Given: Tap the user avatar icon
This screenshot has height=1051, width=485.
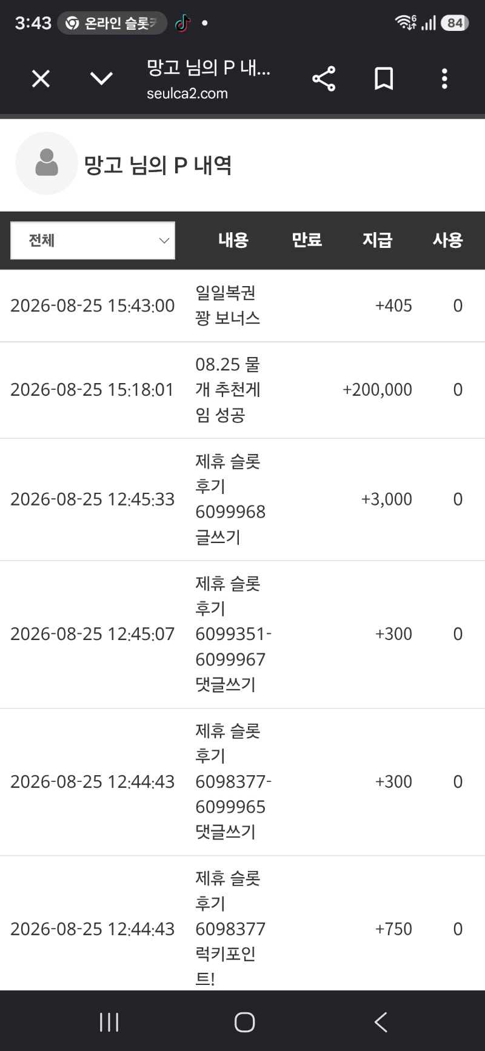Looking at the screenshot, I should coord(47,163).
